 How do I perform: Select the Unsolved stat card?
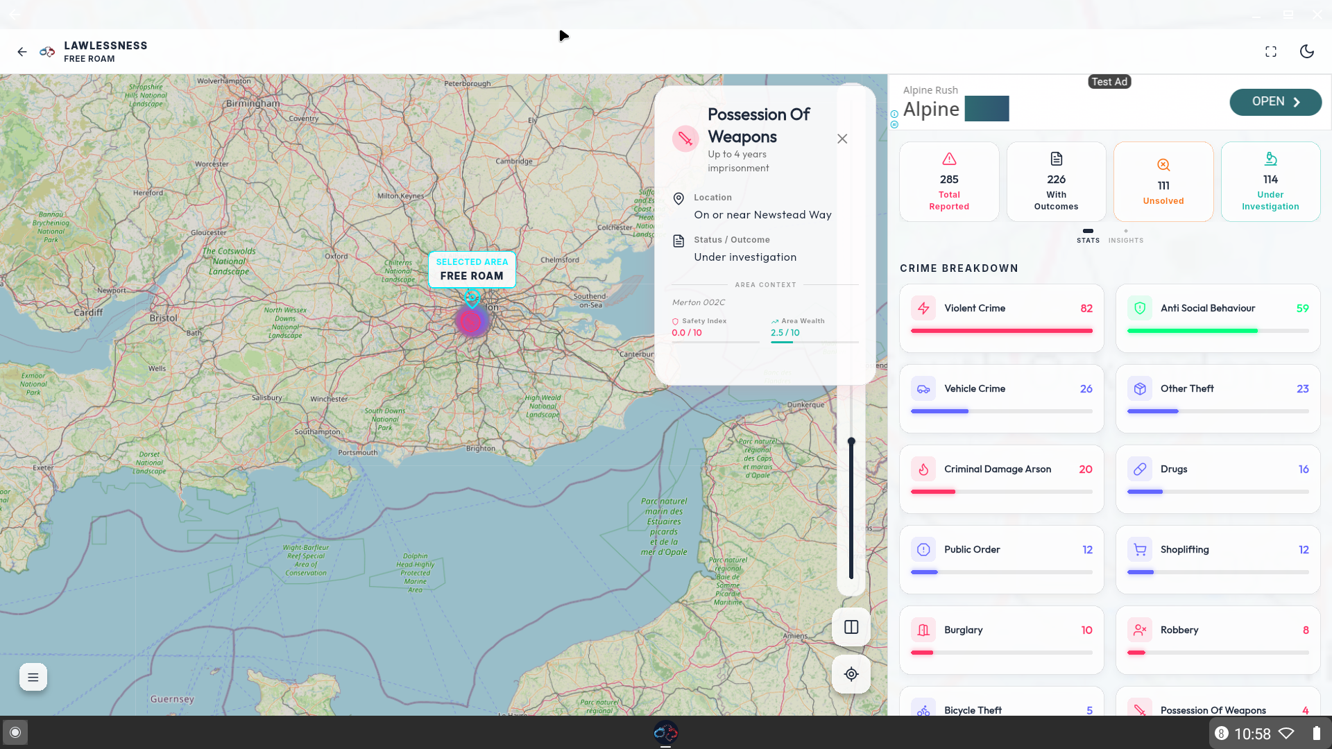point(1163,182)
